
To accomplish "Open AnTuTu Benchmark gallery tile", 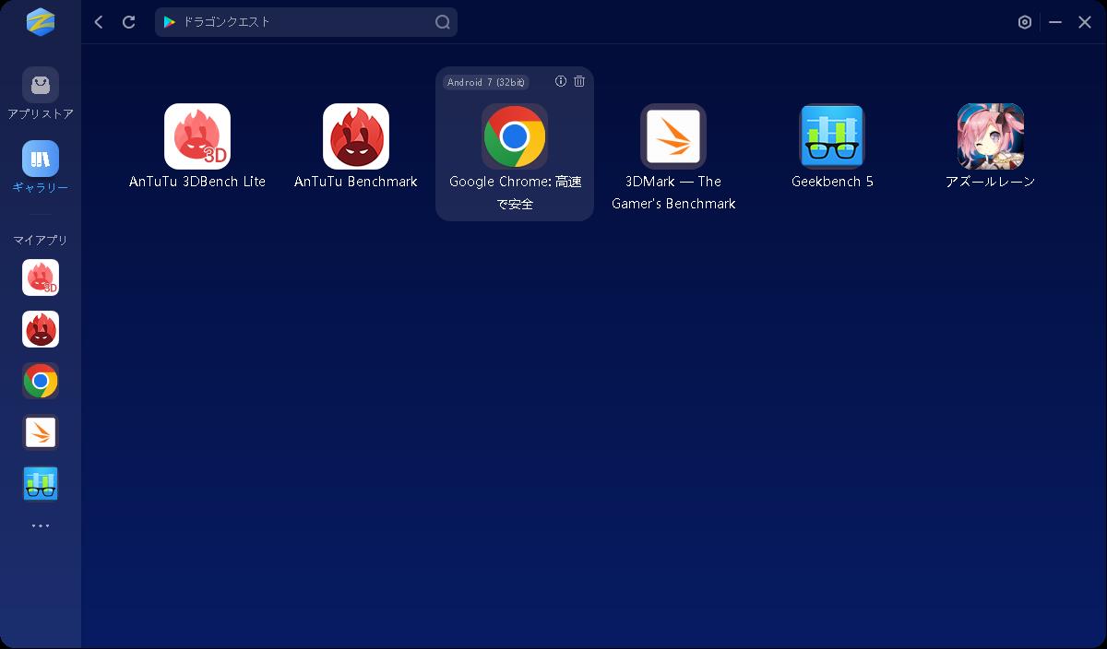I will coord(356,136).
